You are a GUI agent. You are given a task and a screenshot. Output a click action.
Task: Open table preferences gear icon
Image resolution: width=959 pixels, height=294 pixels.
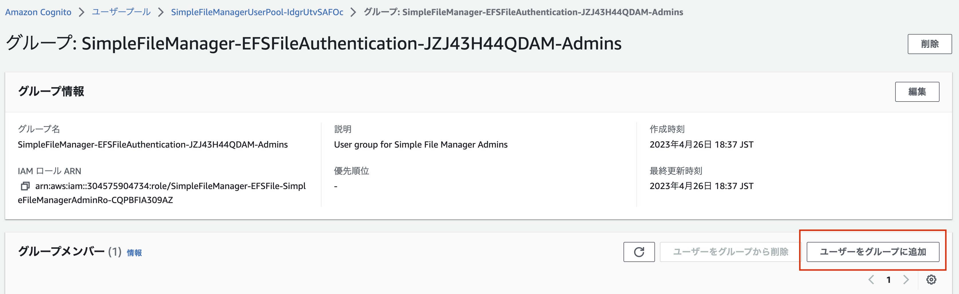(x=931, y=279)
